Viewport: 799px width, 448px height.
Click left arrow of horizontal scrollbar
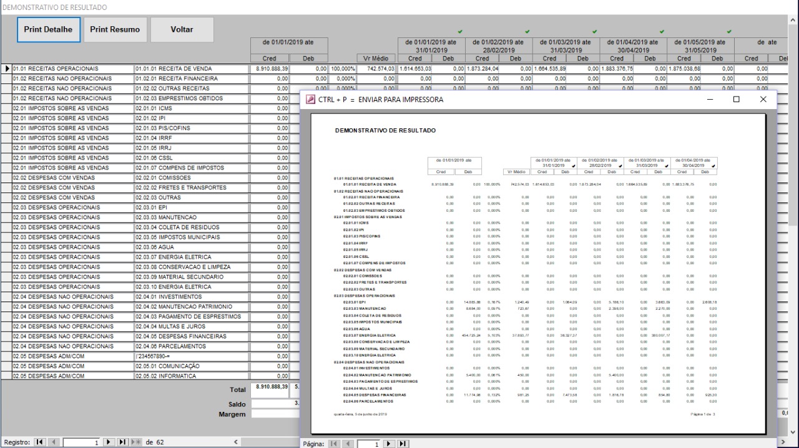click(x=235, y=442)
